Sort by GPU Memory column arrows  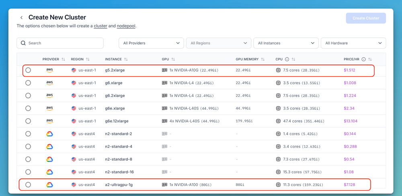263,59
